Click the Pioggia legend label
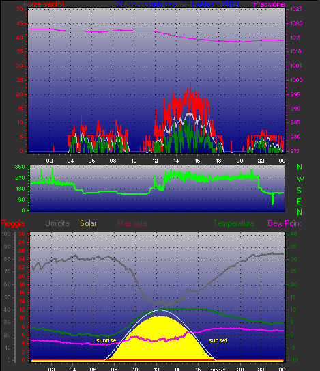This screenshot has height=371, width=320. (x=12, y=223)
